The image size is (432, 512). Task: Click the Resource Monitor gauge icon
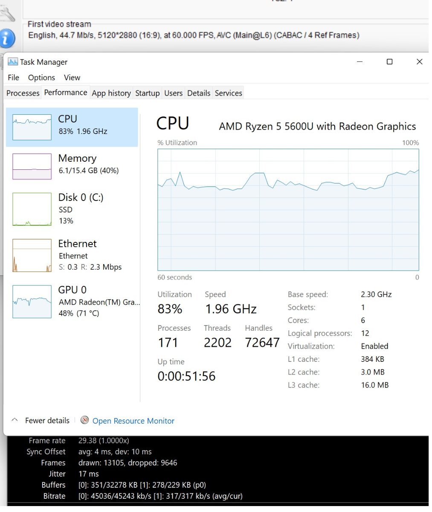[84, 420]
